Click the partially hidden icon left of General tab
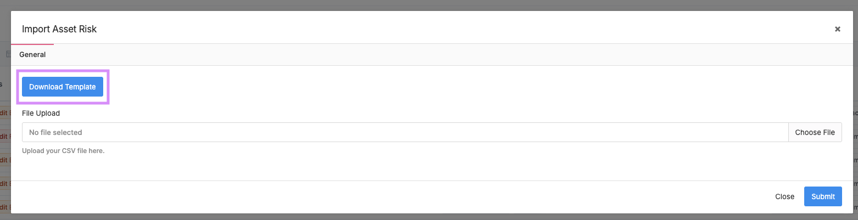This screenshot has height=220, width=858. pyautogui.click(x=8, y=54)
